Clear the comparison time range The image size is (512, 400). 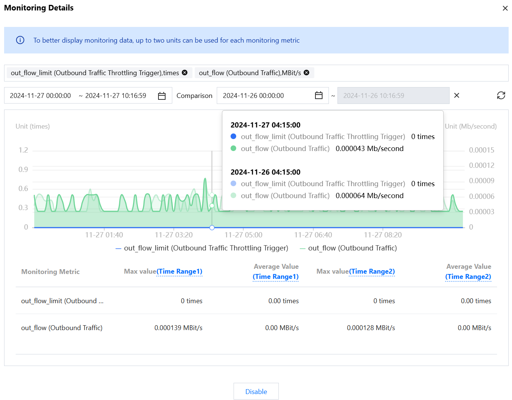[x=456, y=95]
